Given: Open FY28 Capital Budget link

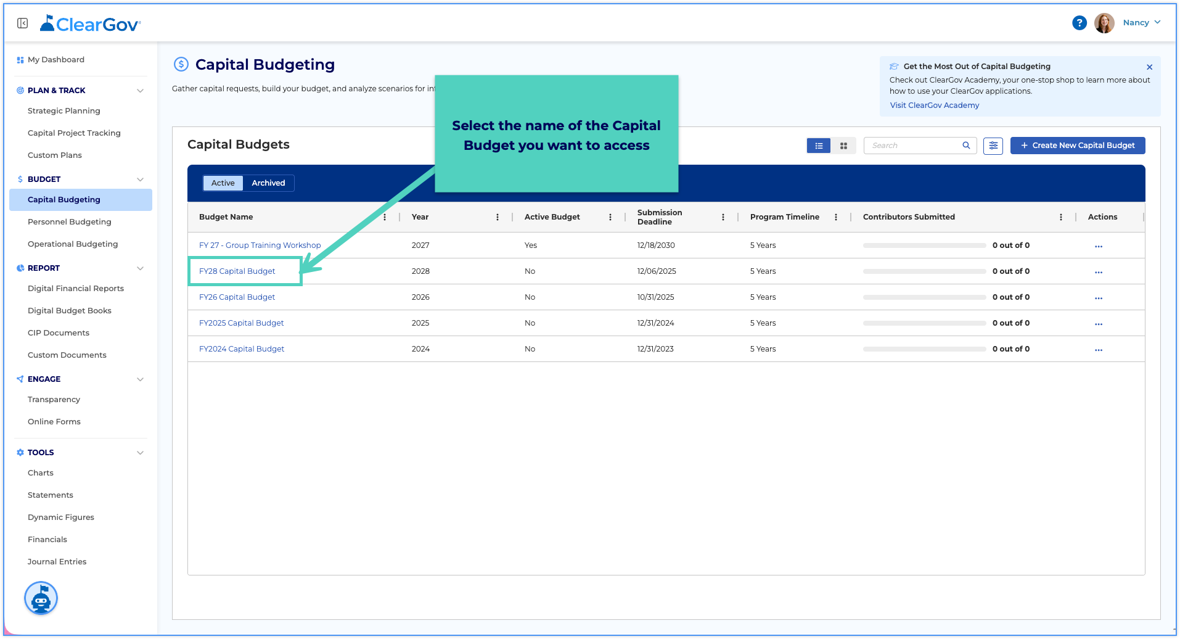Looking at the screenshot, I should coord(237,271).
